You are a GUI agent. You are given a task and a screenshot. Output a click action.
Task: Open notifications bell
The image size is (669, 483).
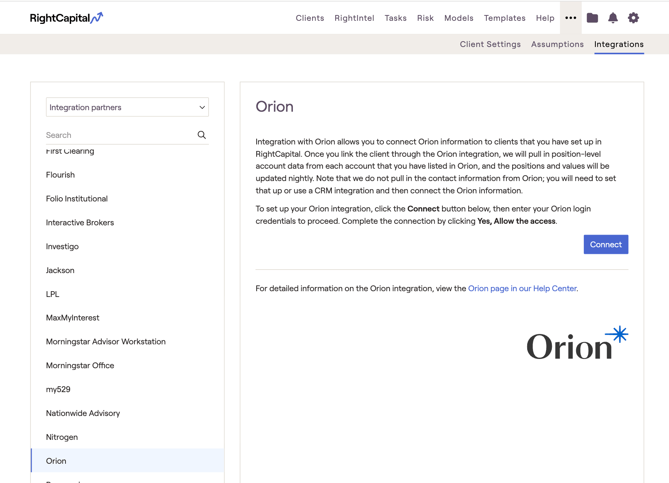[613, 18]
